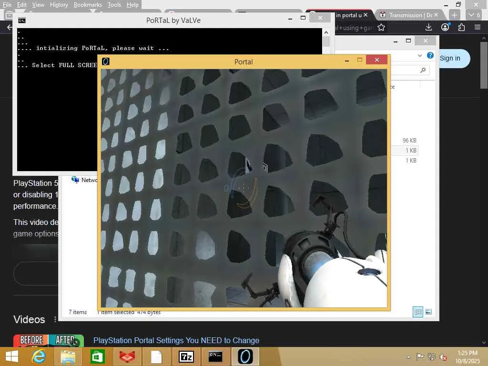Viewport: 488px width, 366px height.
Task: Open the Before/After video thumbnail
Action: (49, 341)
